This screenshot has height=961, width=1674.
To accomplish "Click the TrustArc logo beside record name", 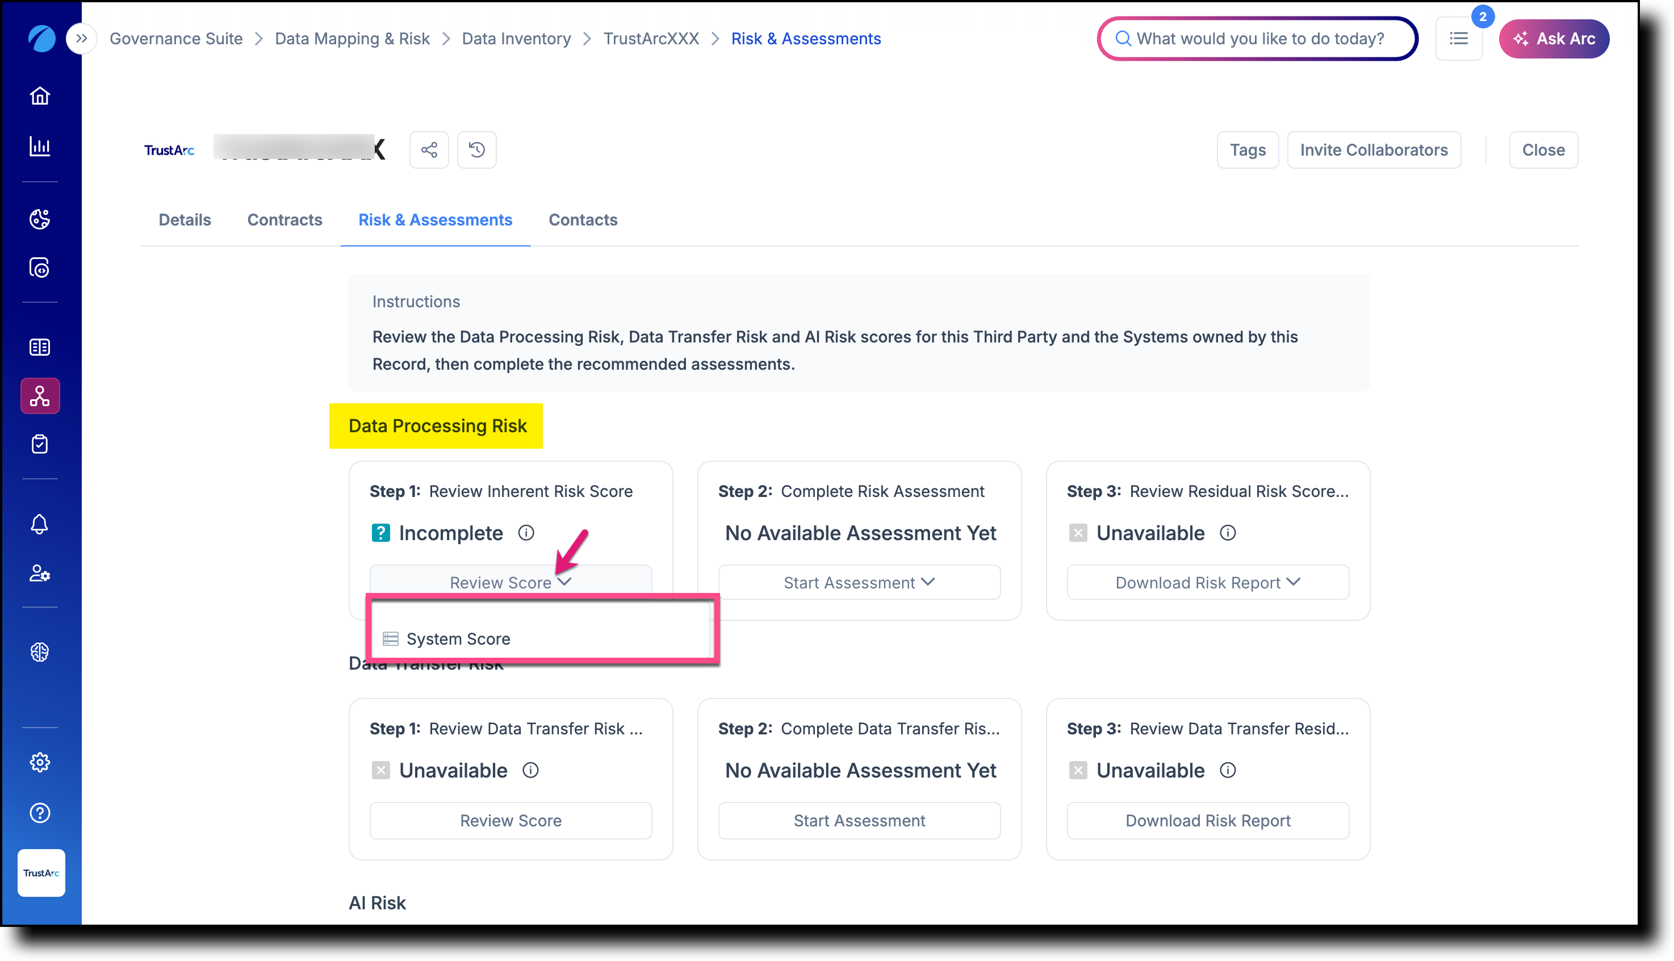I will (169, 150).
